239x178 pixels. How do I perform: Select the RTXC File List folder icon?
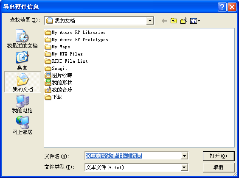(x=48, y=61)
